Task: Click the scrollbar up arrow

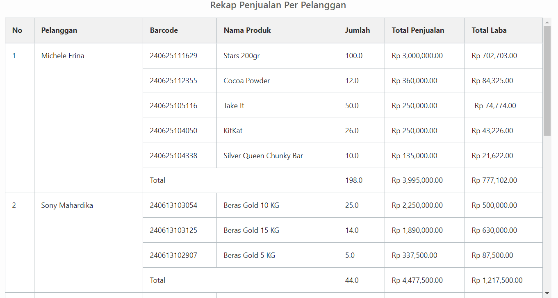Action: pos(547,22)
